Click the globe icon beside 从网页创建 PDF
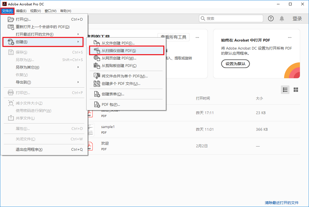 pyautogui.click(x=97, y=58)
